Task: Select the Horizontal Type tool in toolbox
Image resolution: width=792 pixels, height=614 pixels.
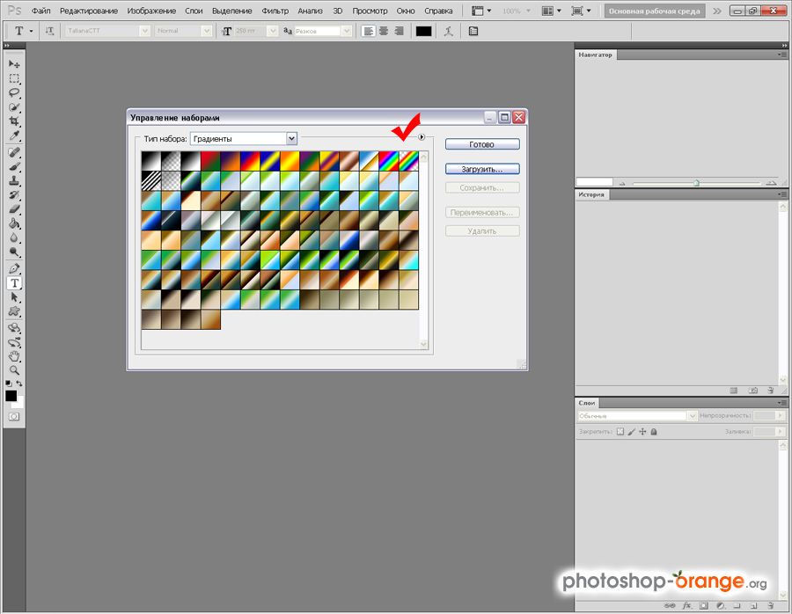Action: pos(14,282)
